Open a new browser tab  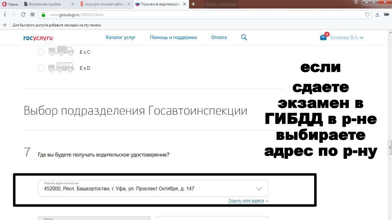pos(193,4)
